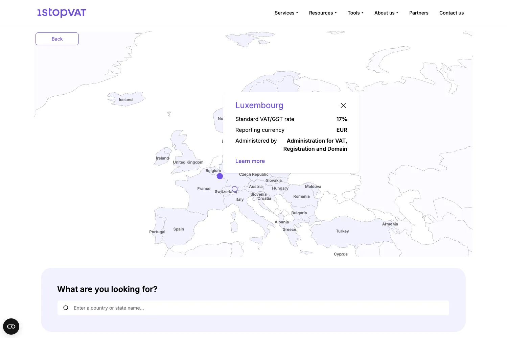Select the filled purple Luxembourg map marker
This screenshot has width=507, height=338.
pyautogui.click(x=220, y=176)
